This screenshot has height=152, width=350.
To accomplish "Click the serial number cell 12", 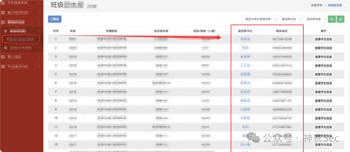I will pyautogui.click(x=56, y=136).
